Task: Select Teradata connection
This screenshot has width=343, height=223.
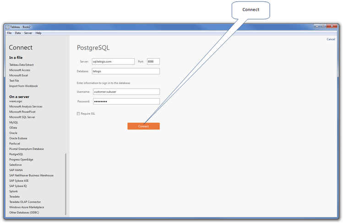Action: (15, 196)
